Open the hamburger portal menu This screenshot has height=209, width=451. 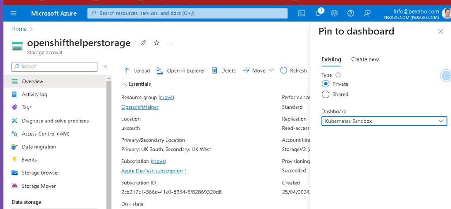13,13
